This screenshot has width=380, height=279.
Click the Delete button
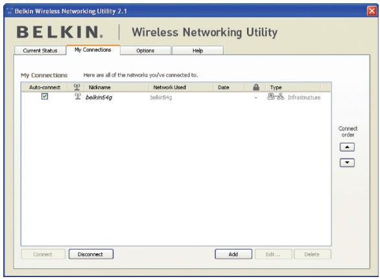point(312,254)
